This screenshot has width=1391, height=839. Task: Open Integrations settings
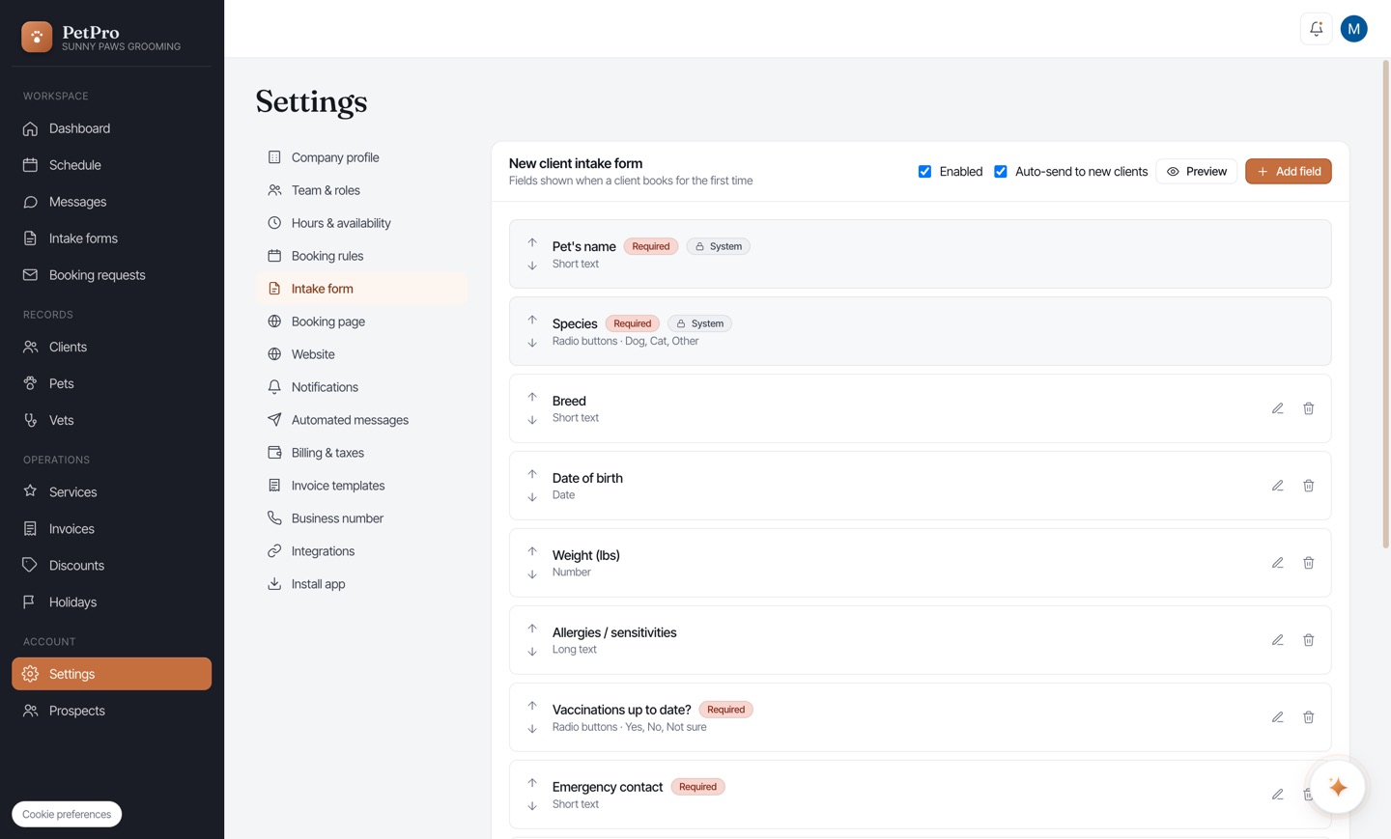pyautogui.click(x=361, y=551)
